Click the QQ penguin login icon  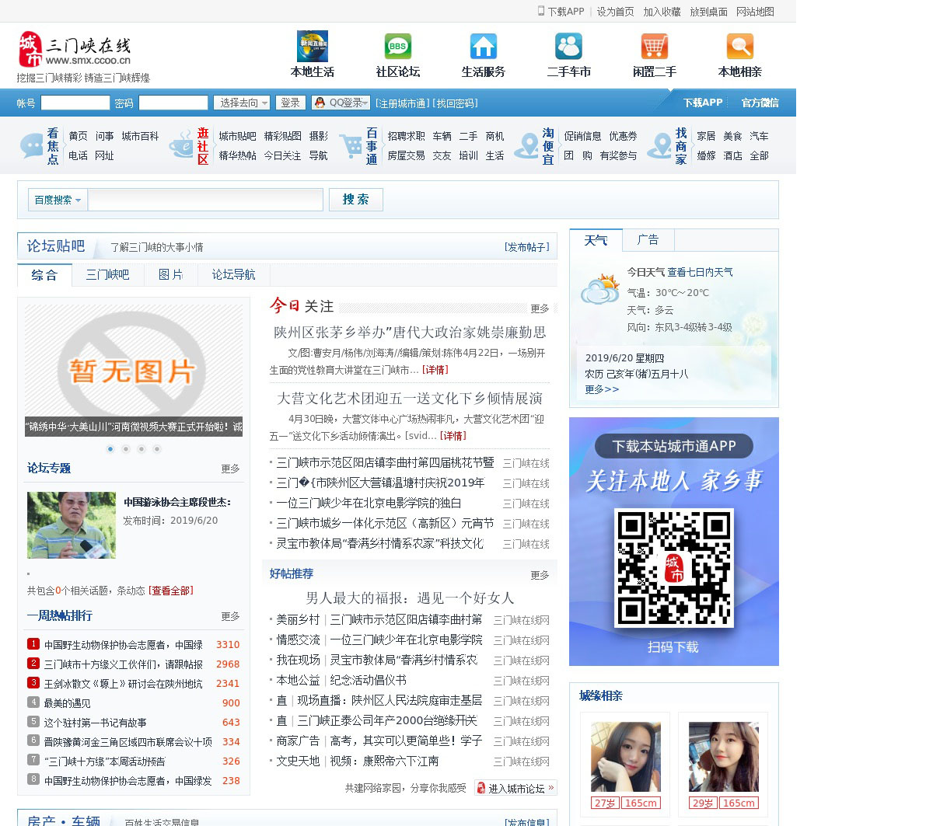320,103
